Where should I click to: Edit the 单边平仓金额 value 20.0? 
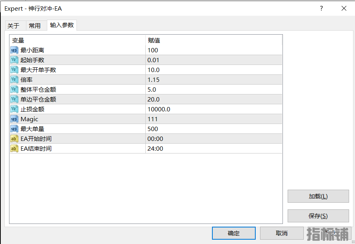pos(214,99)
